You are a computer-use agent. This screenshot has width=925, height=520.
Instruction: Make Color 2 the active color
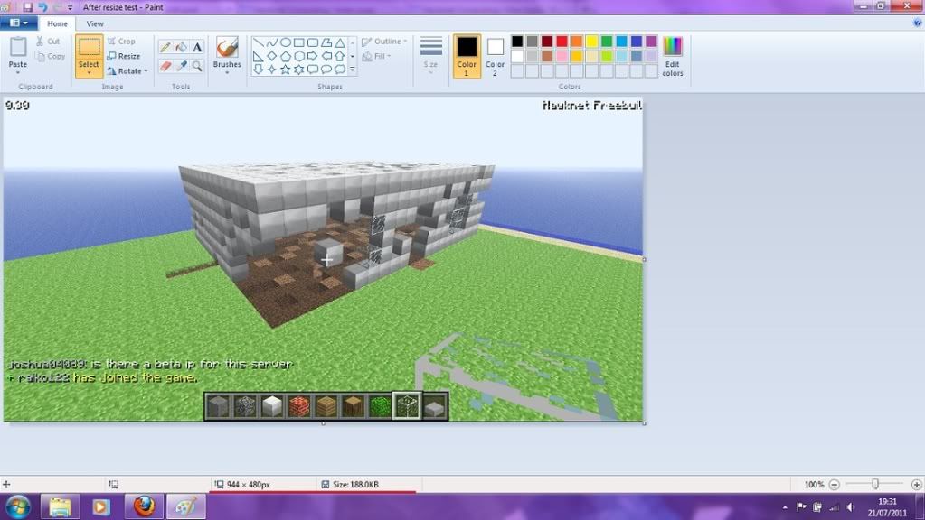click(x=495, y=56)
